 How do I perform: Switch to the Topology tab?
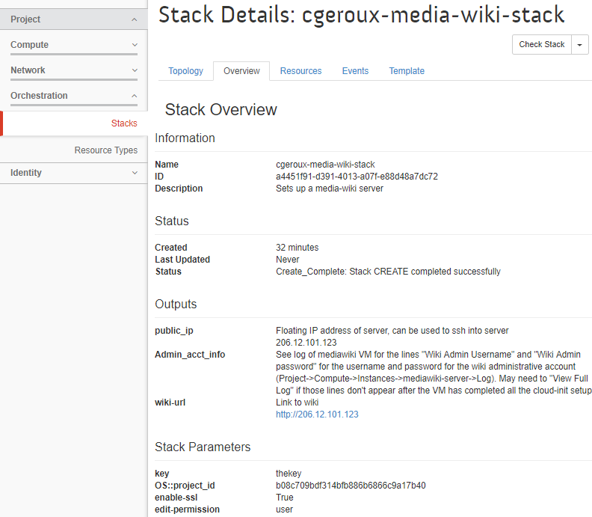tap(186, 71)
